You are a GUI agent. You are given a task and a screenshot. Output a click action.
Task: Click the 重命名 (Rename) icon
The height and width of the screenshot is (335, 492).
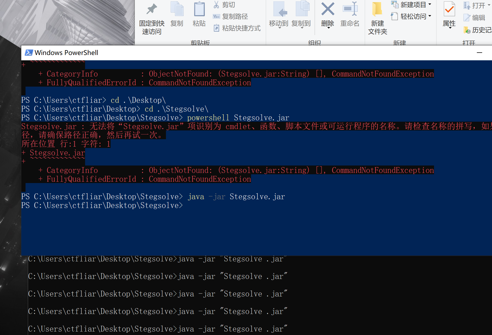(x=350, y=9)
